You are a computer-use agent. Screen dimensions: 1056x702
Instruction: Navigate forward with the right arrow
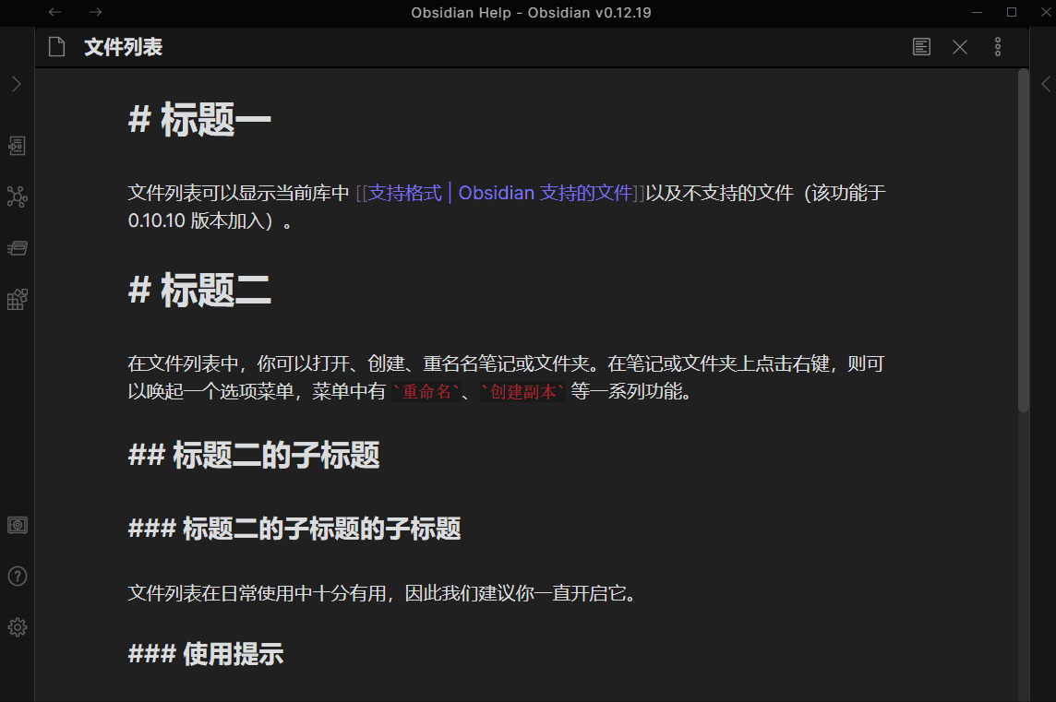(96, 12)
